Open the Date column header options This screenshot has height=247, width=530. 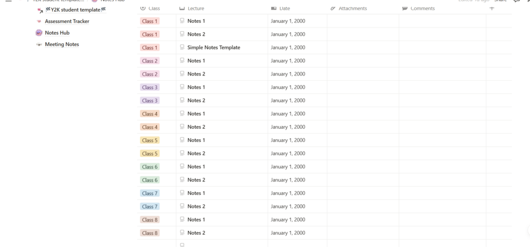click(284, 8)
